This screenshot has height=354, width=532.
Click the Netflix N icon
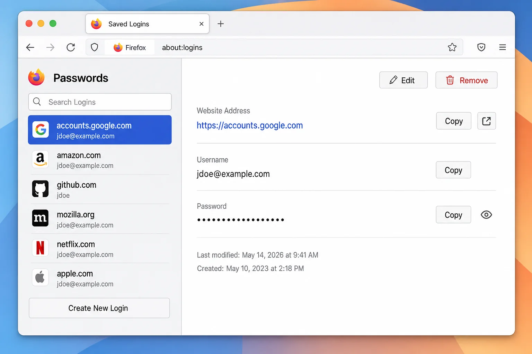(41, 248)
